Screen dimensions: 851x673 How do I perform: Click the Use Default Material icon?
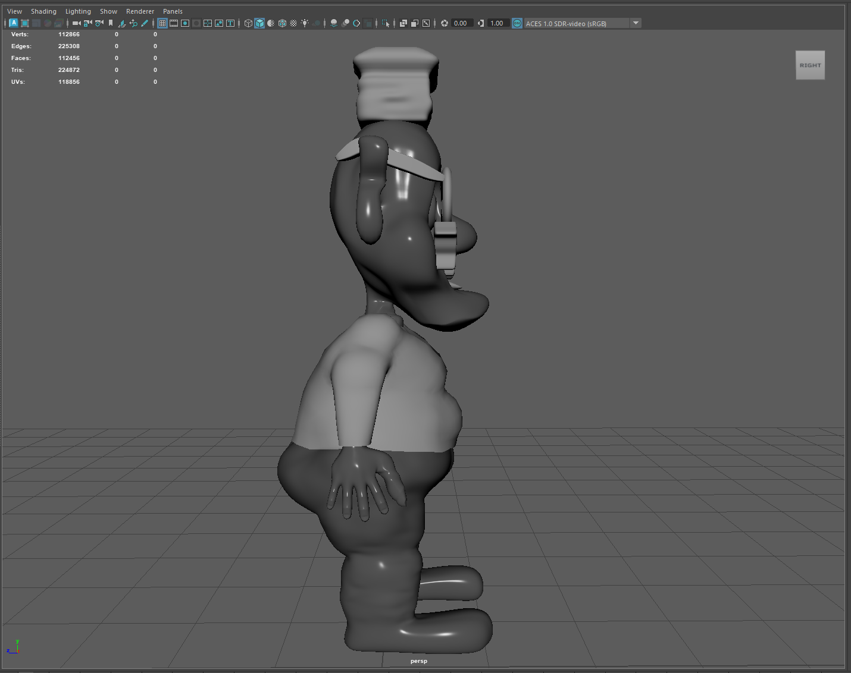click(x=271, y=23)
